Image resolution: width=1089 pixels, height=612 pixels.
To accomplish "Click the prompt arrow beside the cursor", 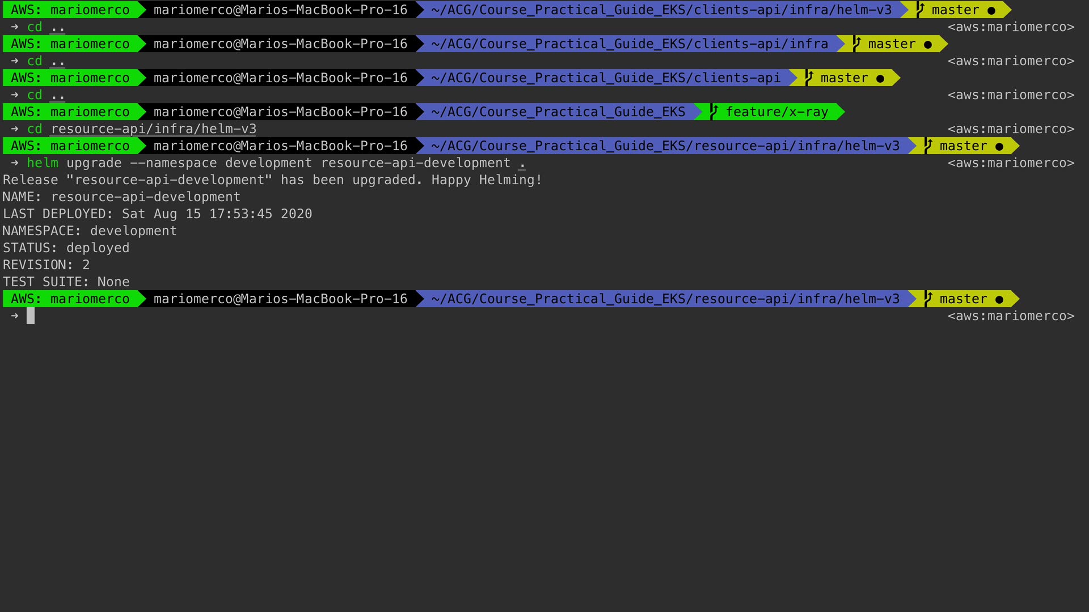I will point(15,316).
